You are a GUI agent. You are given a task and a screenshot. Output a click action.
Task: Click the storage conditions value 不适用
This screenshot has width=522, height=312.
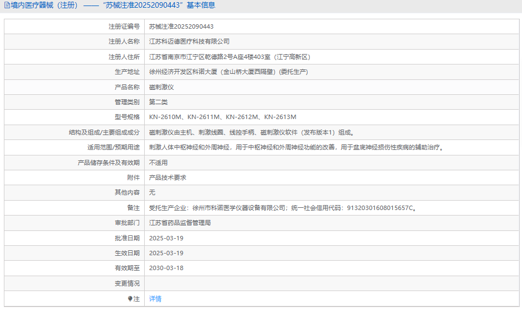click(x=158, y=163)
